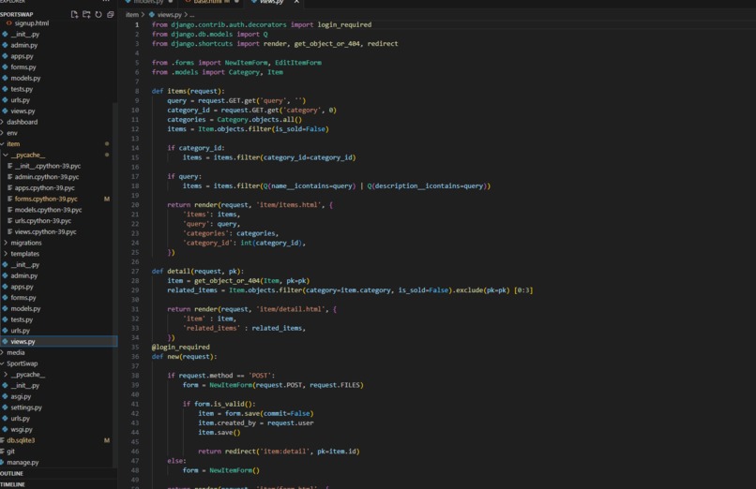
Task: Expand the migrations folder
Action: coord(26,243)
